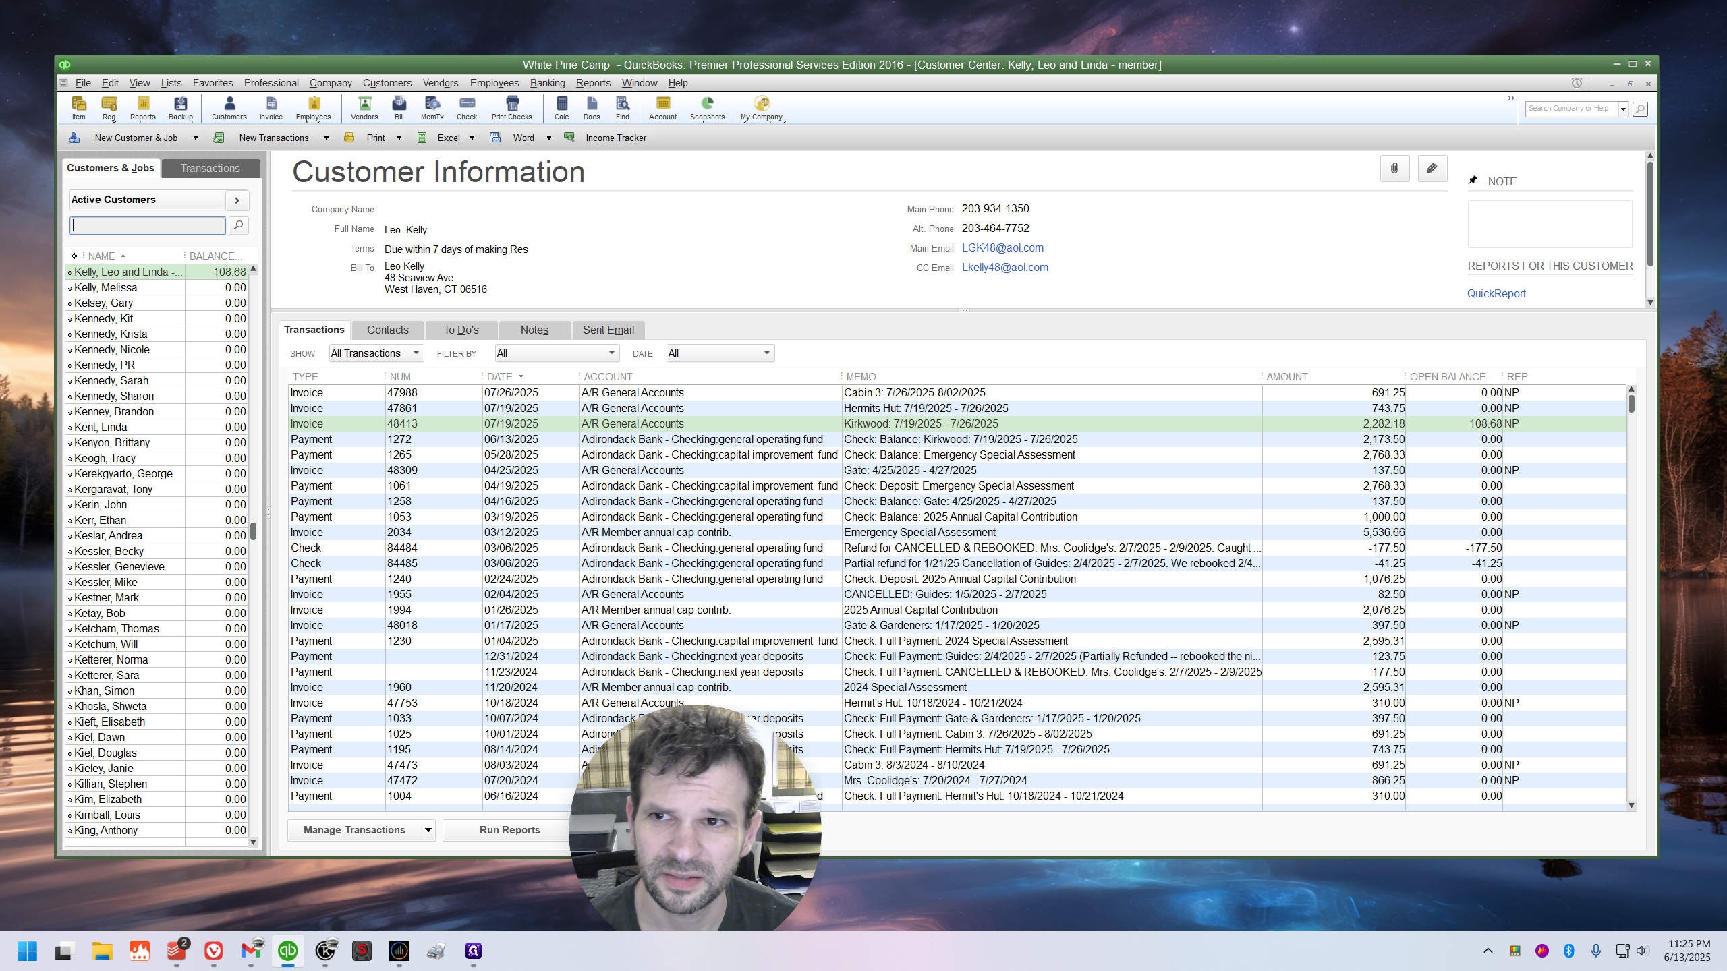This screenshot has width=1727, height=971.
Task: Open the Professional menu
Action: click(271, 83)
